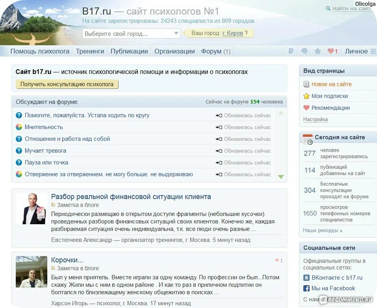Click go-to-last-post icon in Мнительность row

click(x=219, y=127)
